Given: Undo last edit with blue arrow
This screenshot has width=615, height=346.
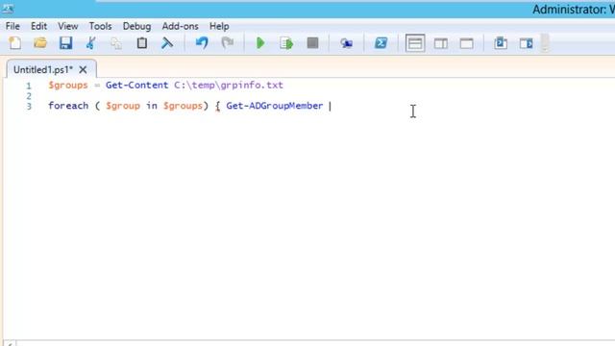Looking at the screenshot, I should coord(202,42).
